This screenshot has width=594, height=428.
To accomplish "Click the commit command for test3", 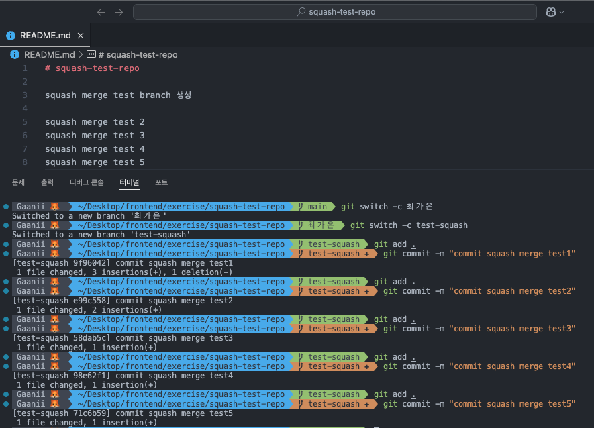I will [x=479, y=329].
